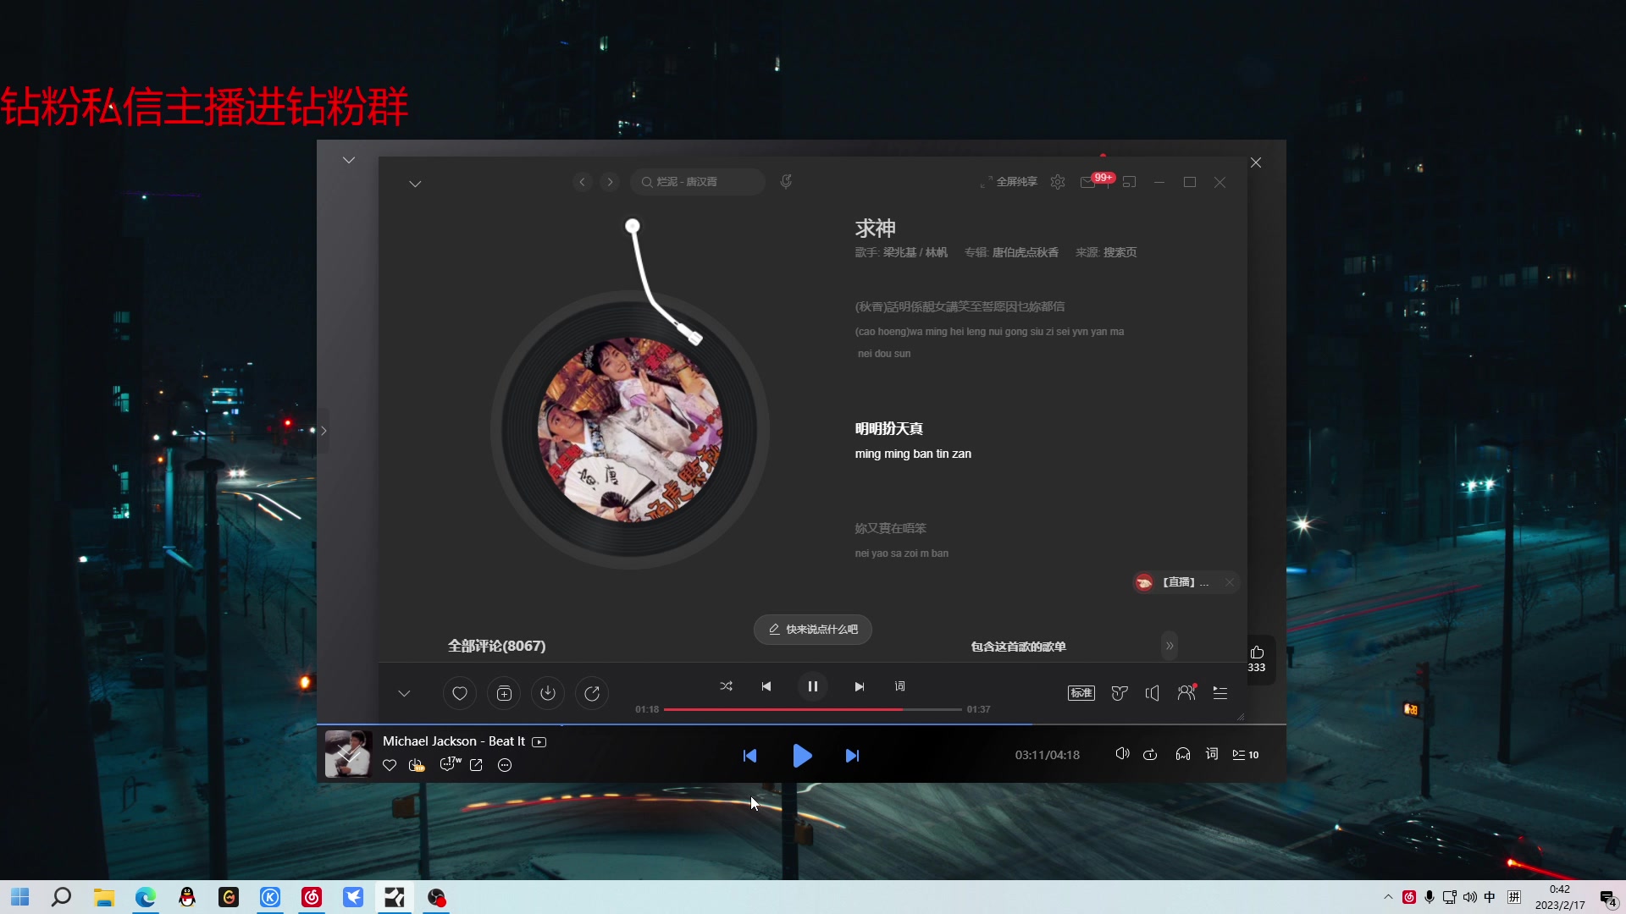Expand the down chevron above the playback controls

[404, 693]
